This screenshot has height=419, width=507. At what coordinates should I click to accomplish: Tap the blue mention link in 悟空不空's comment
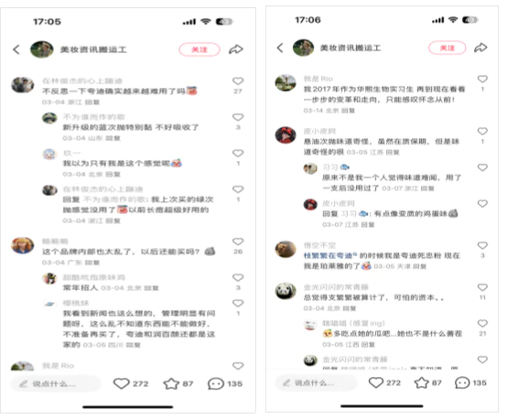click(329, 256)
